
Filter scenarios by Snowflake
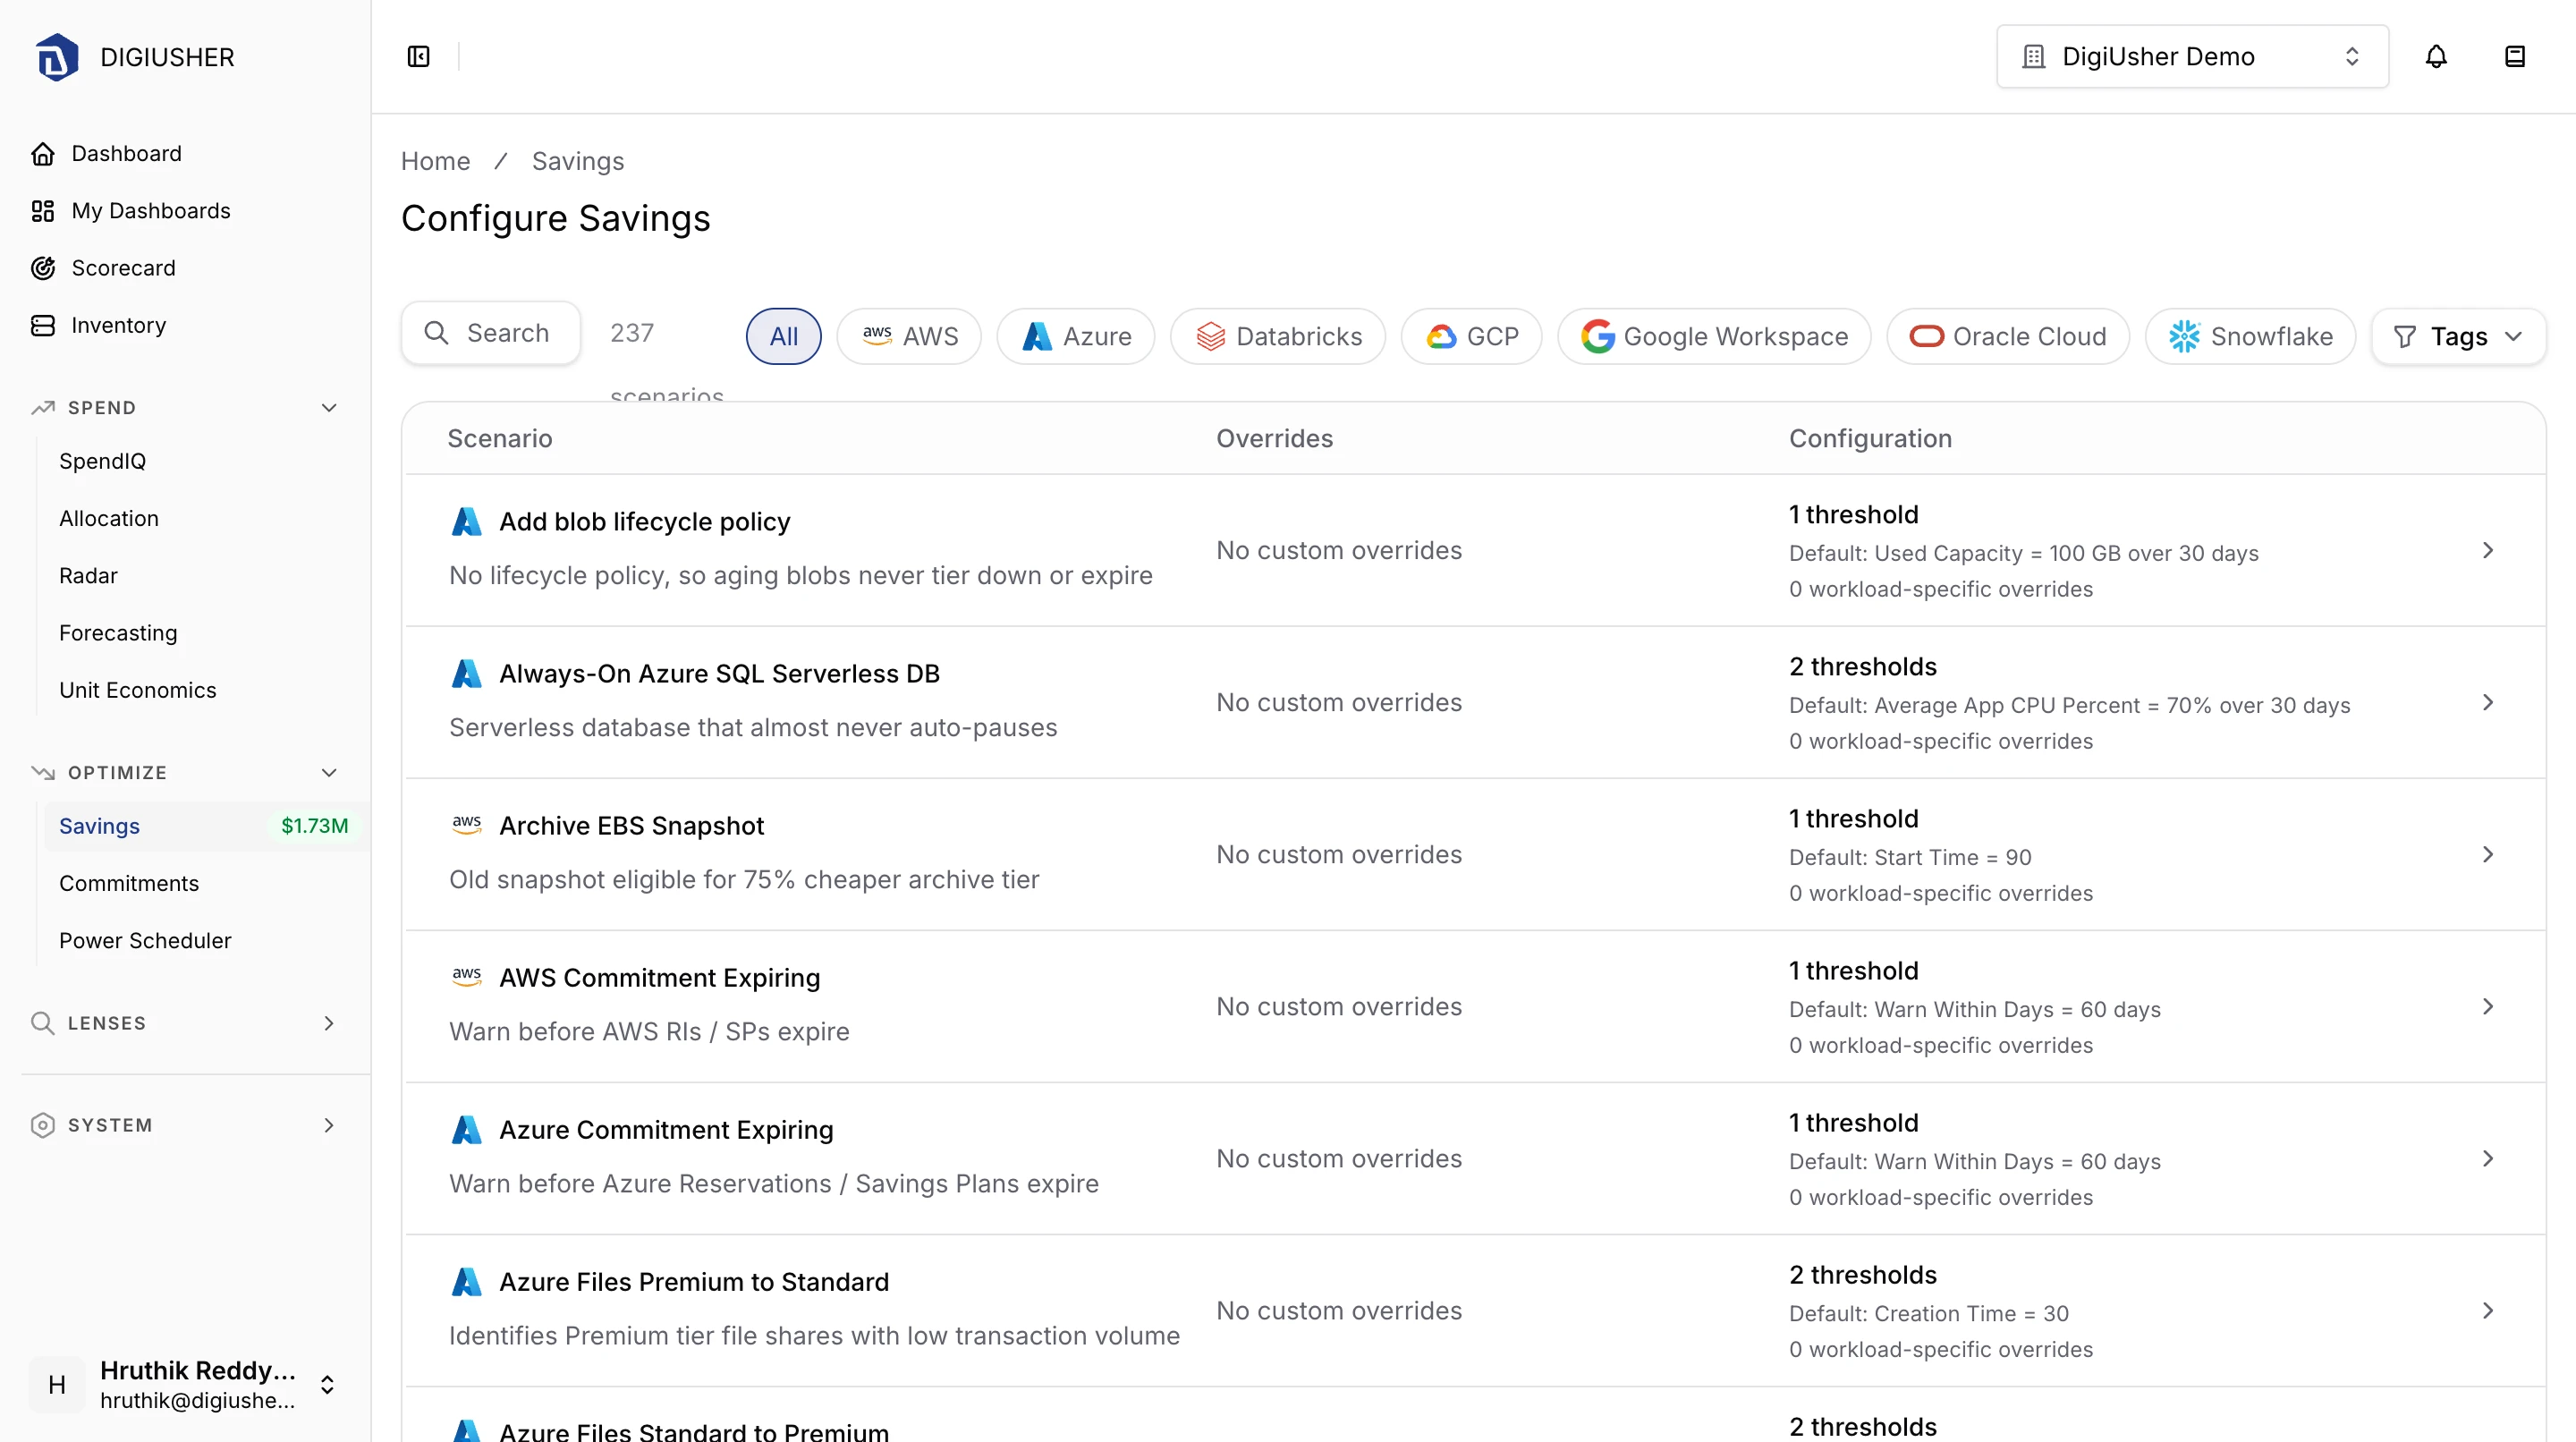tap(2250, 337)
